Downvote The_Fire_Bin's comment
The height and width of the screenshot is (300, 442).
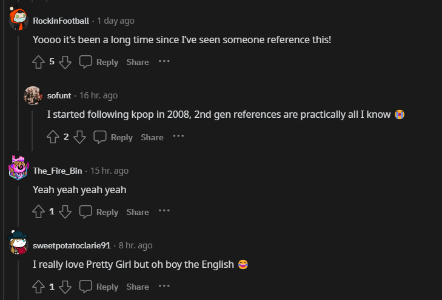pyautogui.click(x=65, y=212)
